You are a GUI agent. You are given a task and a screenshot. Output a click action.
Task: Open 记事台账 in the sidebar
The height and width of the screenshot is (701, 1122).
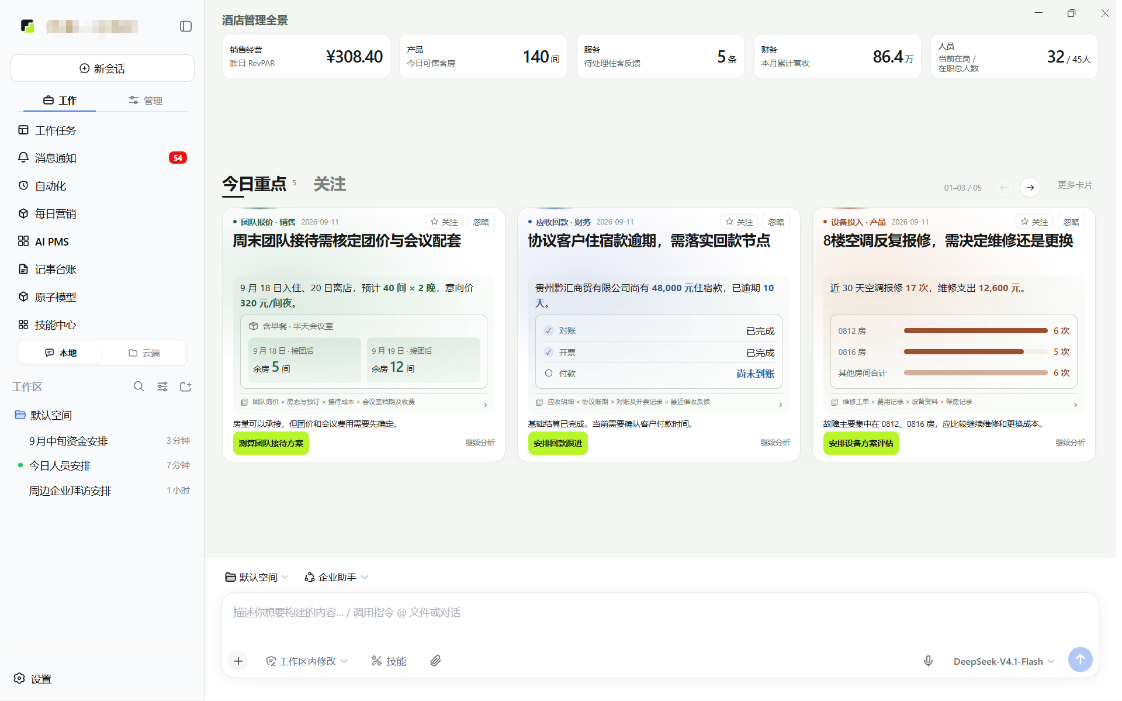[102, 269]
